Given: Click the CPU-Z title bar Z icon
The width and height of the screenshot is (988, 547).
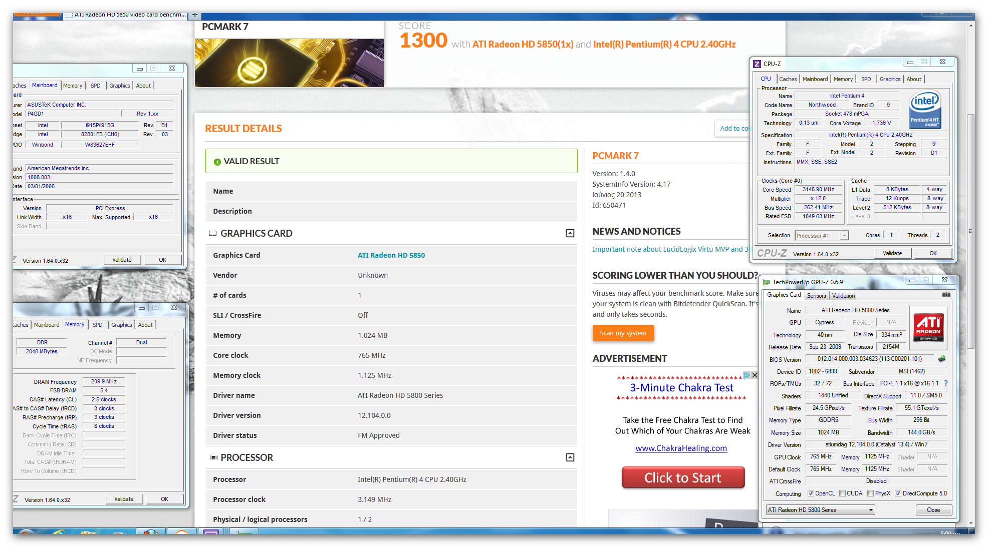Looking at the screenshot, I should click(x=757, y=64).
